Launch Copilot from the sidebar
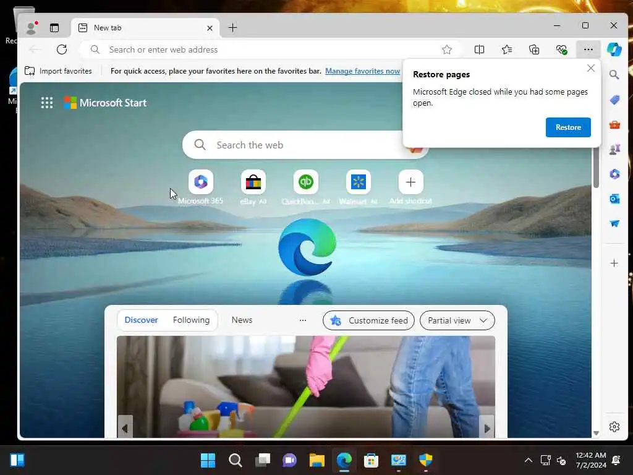Image resolution: width=633 pixels, height=475 pixels. (x=614, y=49)
